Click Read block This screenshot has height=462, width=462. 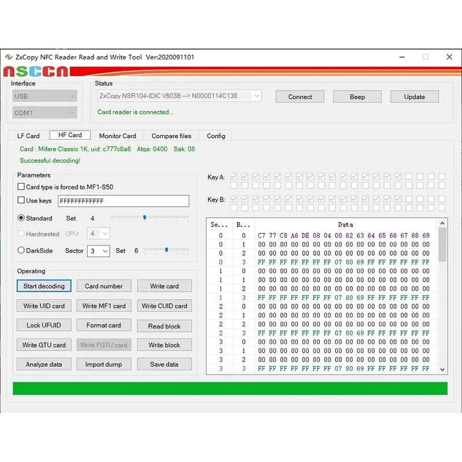[165, 326]
